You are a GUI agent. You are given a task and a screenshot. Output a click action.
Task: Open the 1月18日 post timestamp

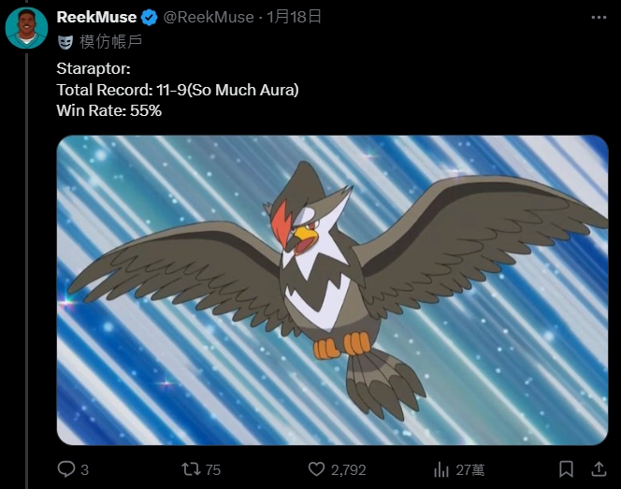[x=294, y=17]
